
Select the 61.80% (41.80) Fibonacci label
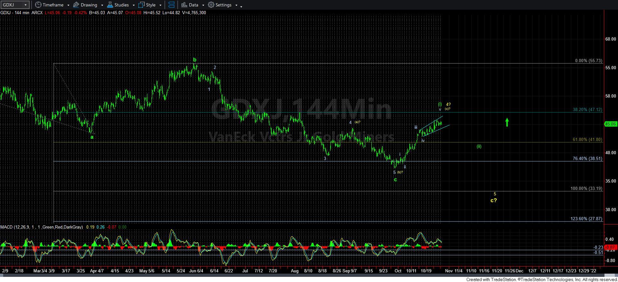click(587, 139)
